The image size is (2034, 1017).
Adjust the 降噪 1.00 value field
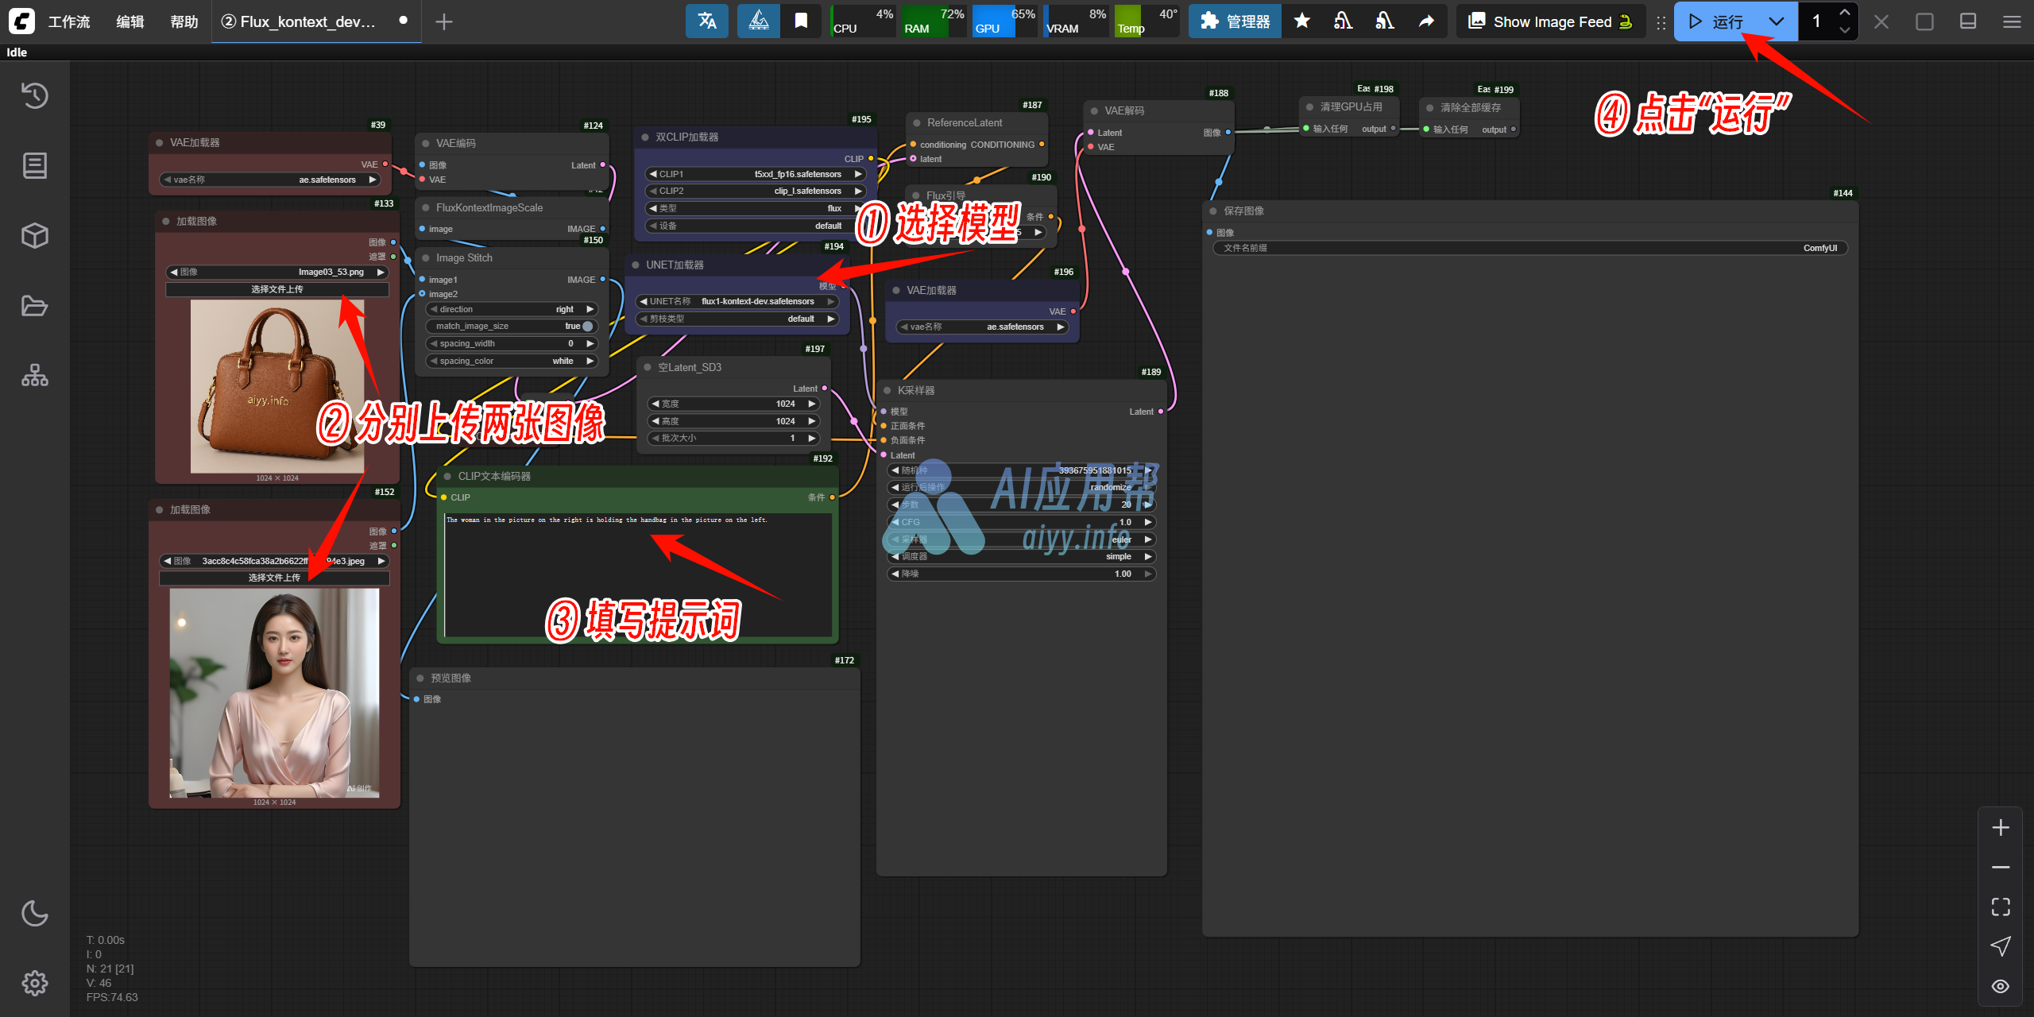point(1021,574)
